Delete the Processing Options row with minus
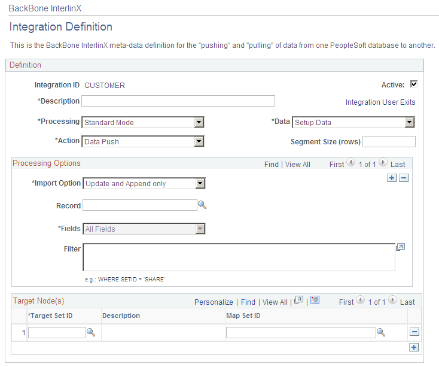Screen dimensions: 439x367 pyautogui.click(x=404, y=178)
